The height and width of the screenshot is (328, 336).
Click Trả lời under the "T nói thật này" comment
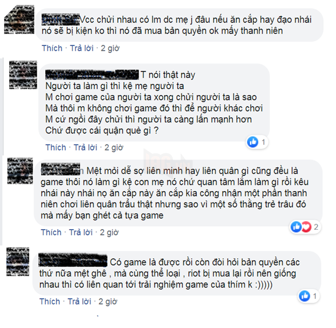pos(85,147)
